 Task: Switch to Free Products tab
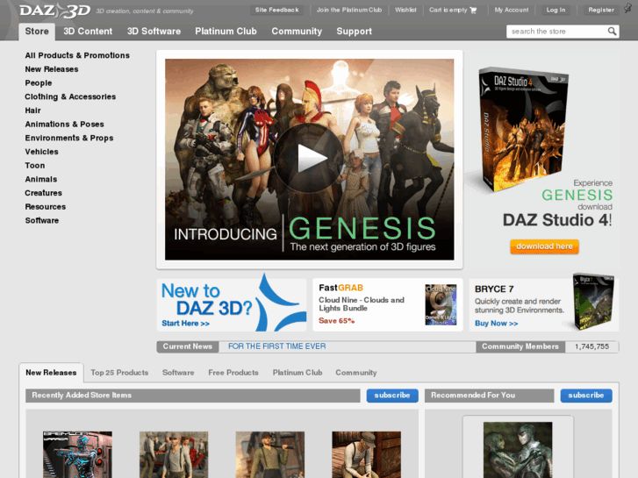point(233,373)
